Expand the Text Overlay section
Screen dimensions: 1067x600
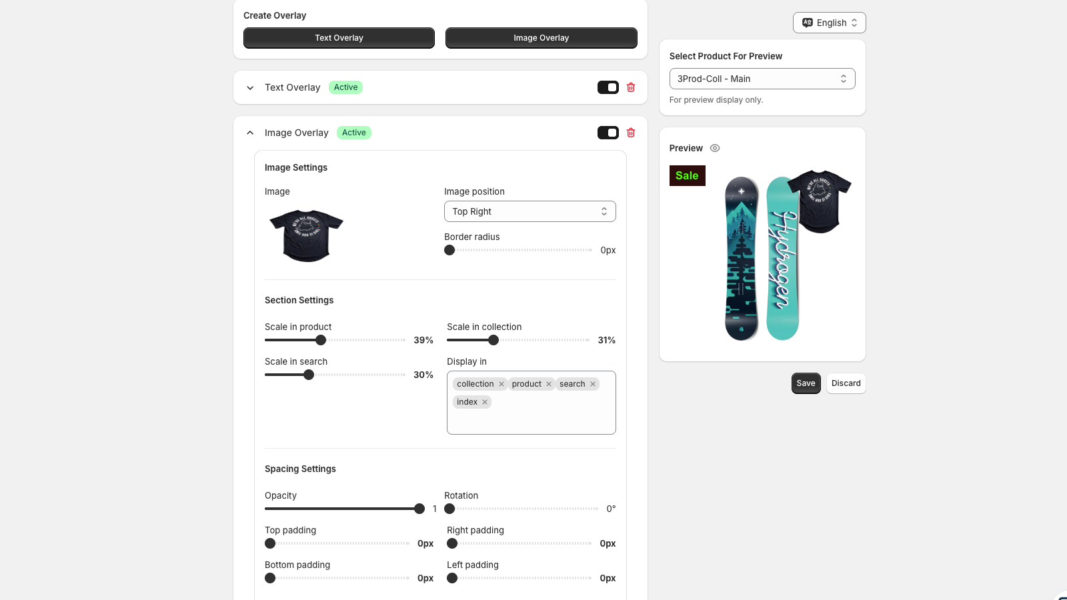point(250,87)
